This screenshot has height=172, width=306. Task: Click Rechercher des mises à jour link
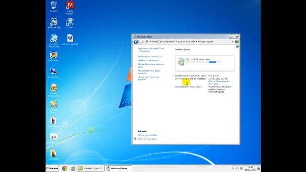point(150,56)
